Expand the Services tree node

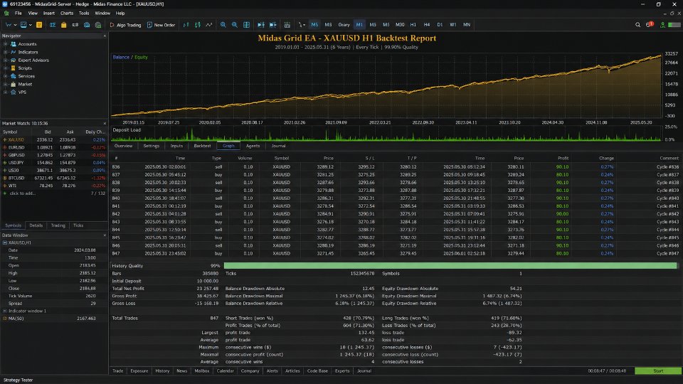(x=5, y=76)
